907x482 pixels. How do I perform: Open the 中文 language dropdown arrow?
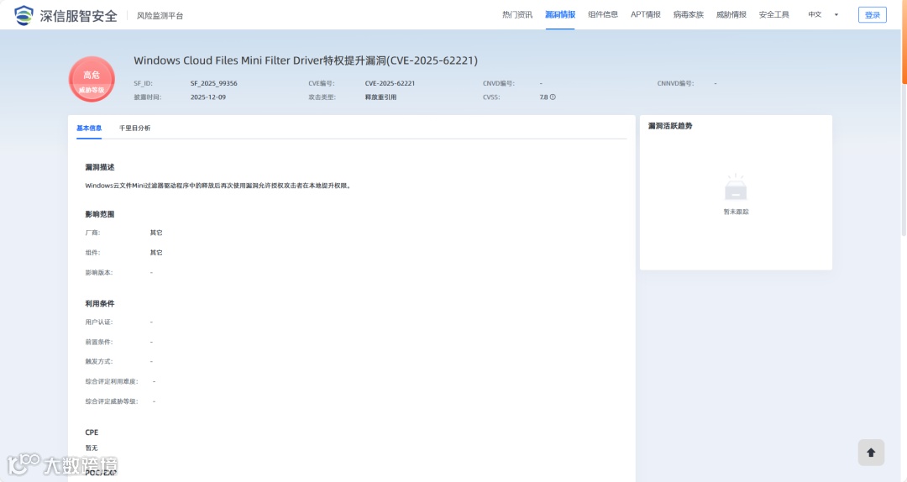[x=836, y=15]
